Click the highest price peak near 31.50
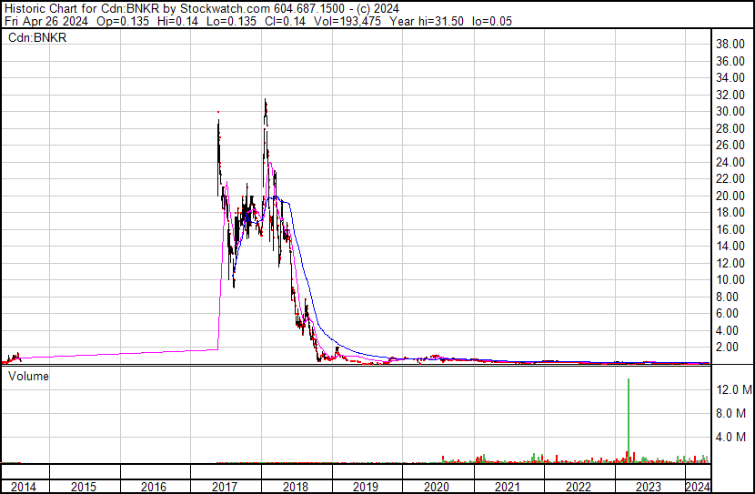Viewport: 755px width, 494px height. coord(265,101)
